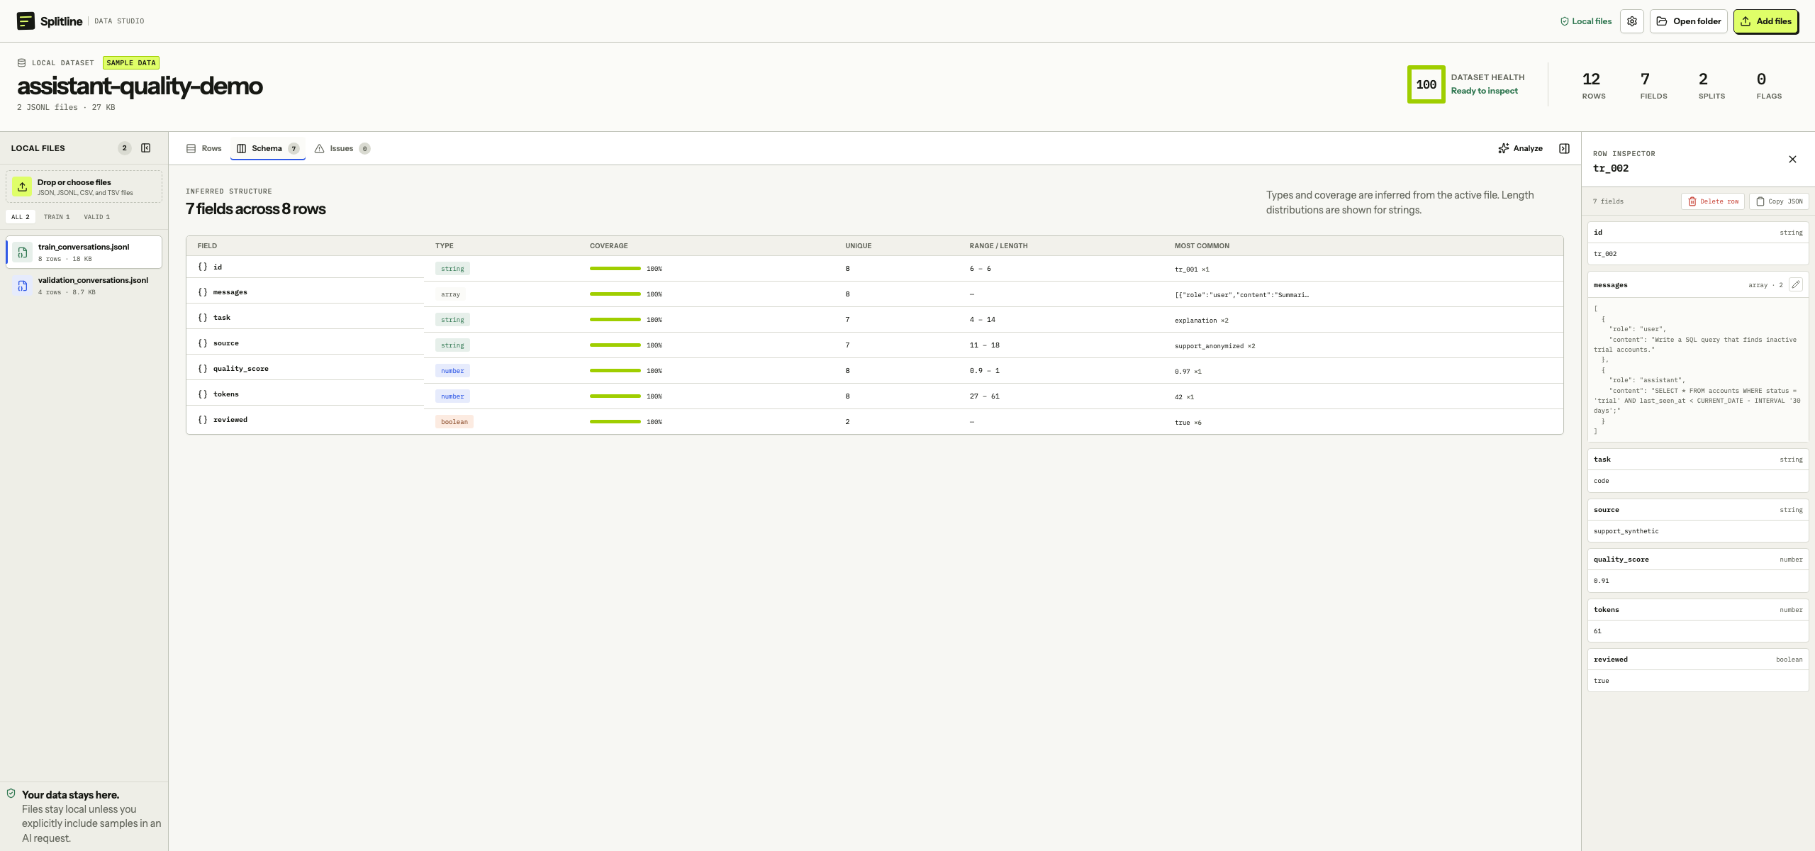Click the clipboard icon in Copy JSON
Screen dimensions: 1815x851
tap(1760, 201)
